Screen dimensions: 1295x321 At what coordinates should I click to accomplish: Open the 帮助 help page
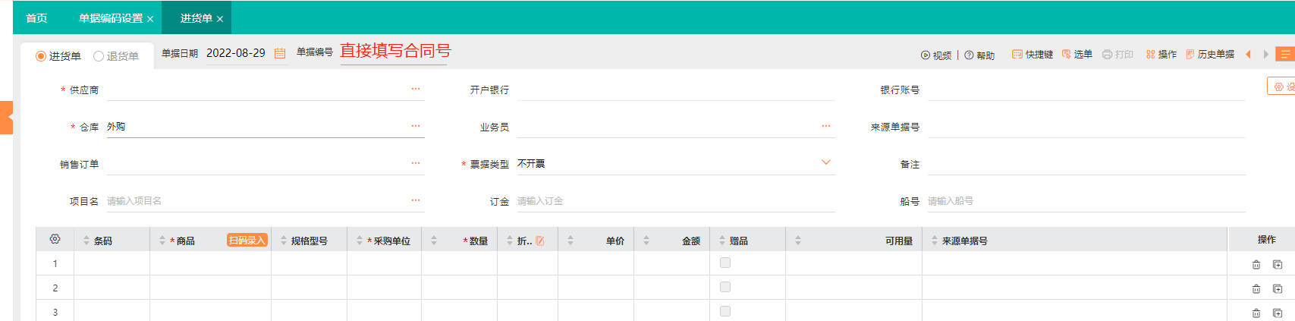(x=979, y=55)
